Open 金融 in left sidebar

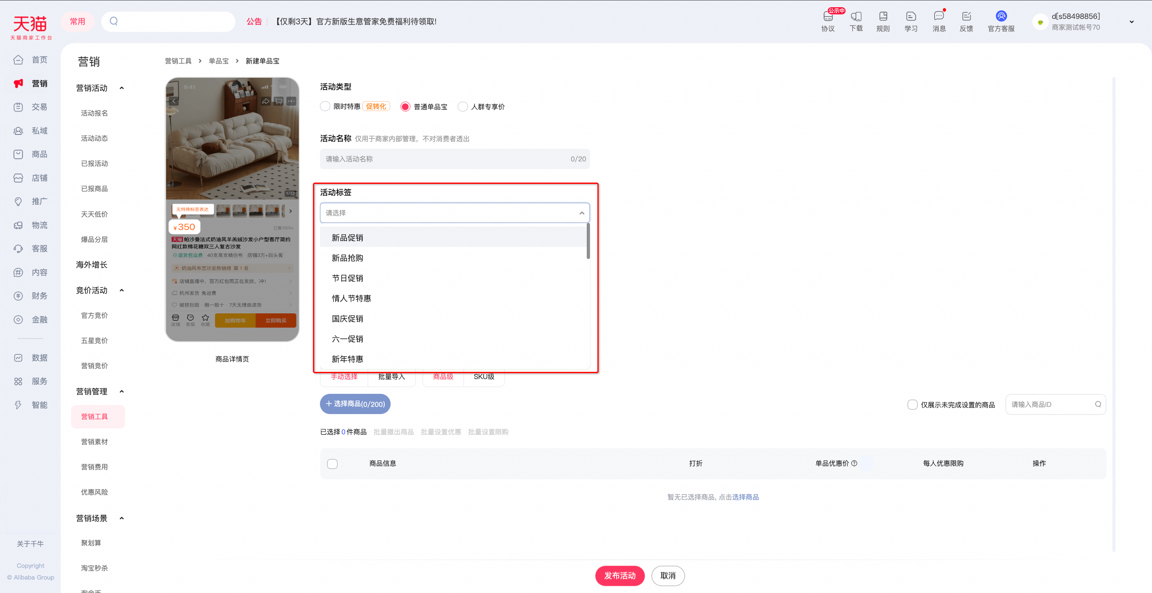point(31,320)
